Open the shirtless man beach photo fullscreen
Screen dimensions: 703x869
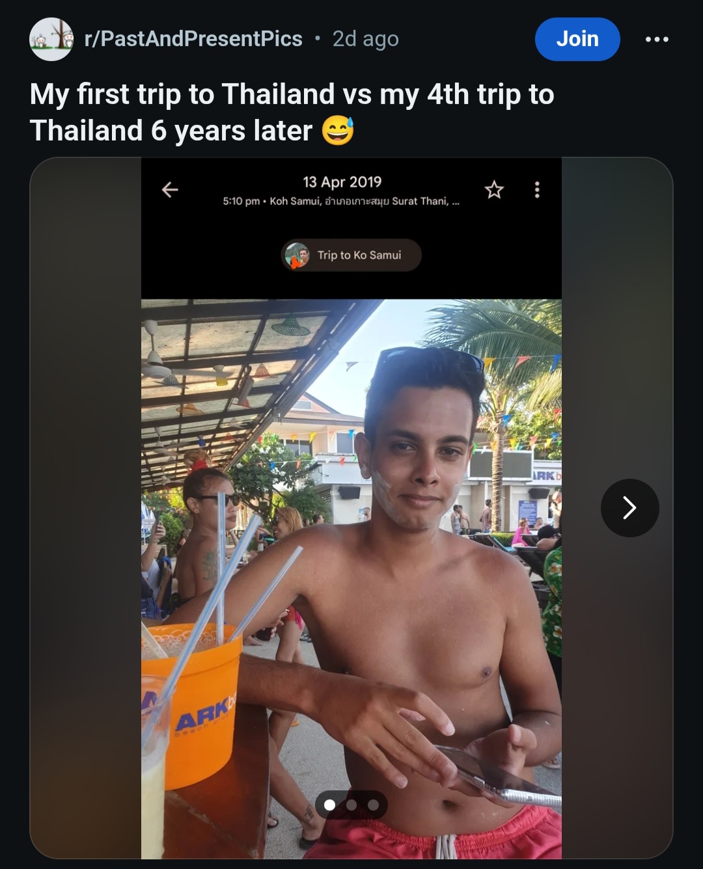pyautogui.click(x=351, y=579)
